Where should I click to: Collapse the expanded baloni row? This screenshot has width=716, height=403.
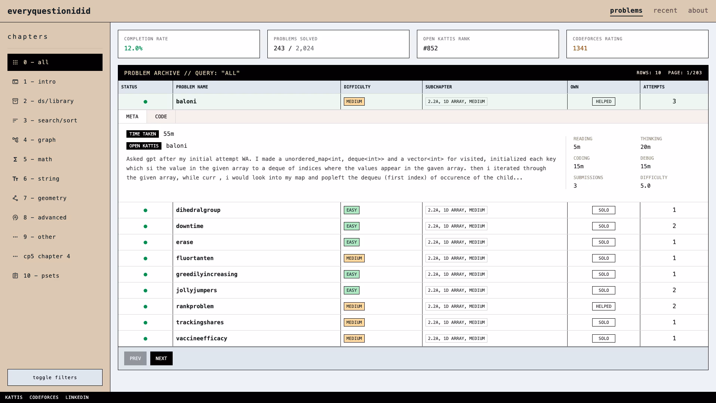(186, 101)
